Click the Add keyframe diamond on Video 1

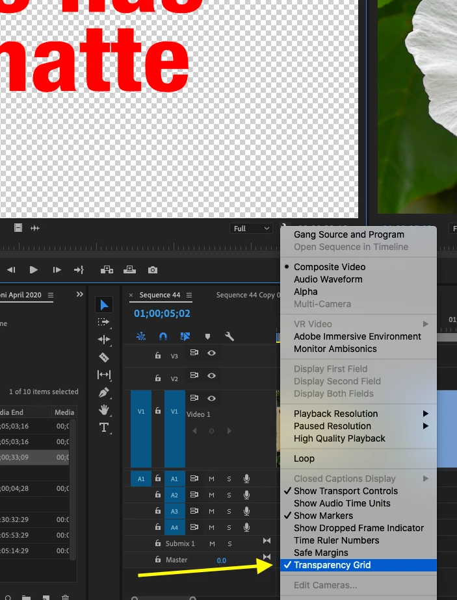(x=211, y=431)
